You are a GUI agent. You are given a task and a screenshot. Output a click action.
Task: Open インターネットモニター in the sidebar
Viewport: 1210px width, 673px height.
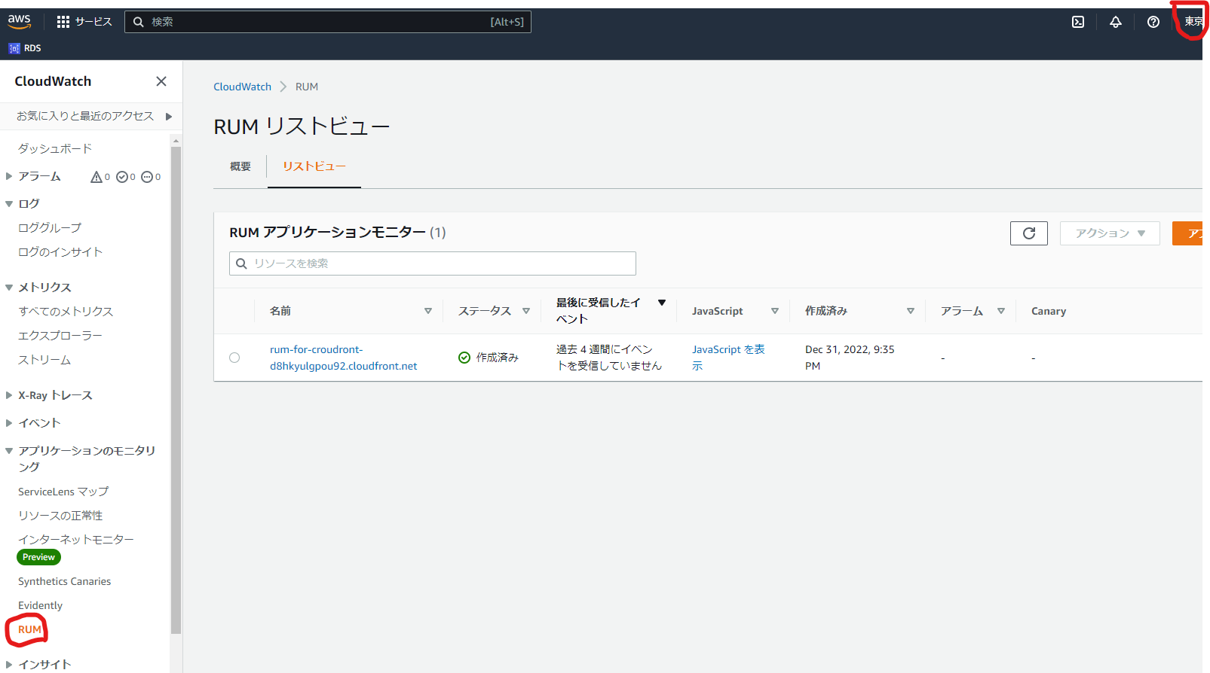tap(76, 540)
